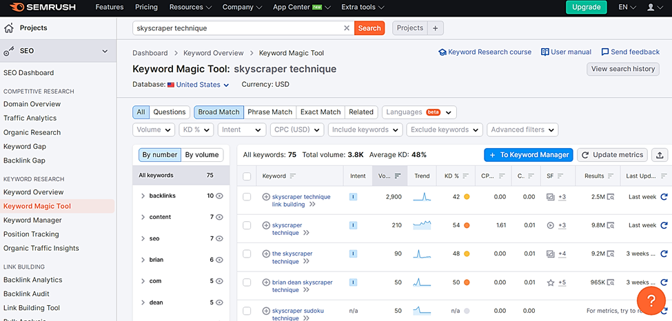The height and width of the screenshot is (321, 672).
Task: Check the skyscraper technique link building row
Action: [247, 197]
